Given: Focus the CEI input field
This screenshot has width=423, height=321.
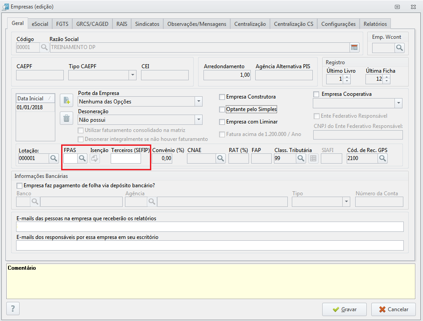Looking at the screenshot, I should click(x=165, y=75).
